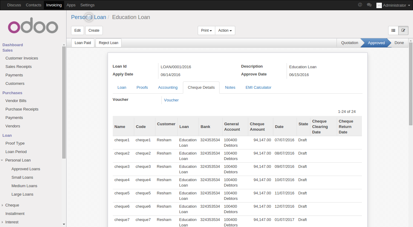This screenshot has width=413, height=227.
Task: Select the Notes tab
Action: tap(230, 88)
